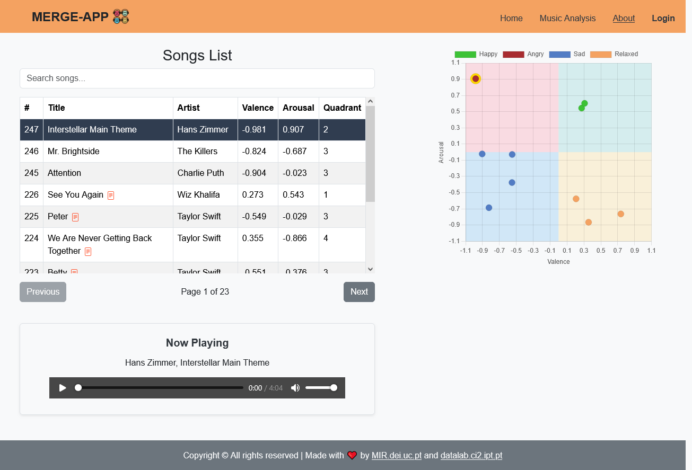Mute audio using the speaker icon

pyautogui.click(x=295, y=387)
